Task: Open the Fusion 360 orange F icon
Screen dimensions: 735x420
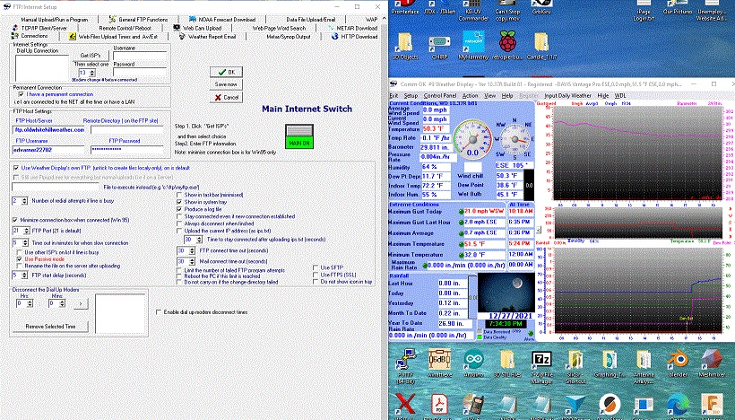Action: click(x=712, y=405)
